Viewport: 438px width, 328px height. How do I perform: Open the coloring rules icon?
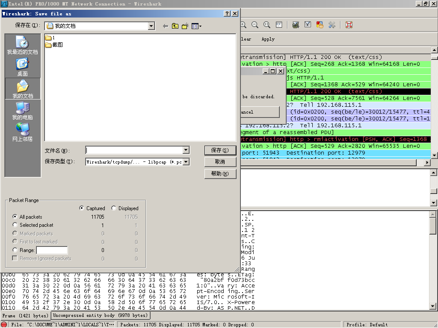[320, 25]
